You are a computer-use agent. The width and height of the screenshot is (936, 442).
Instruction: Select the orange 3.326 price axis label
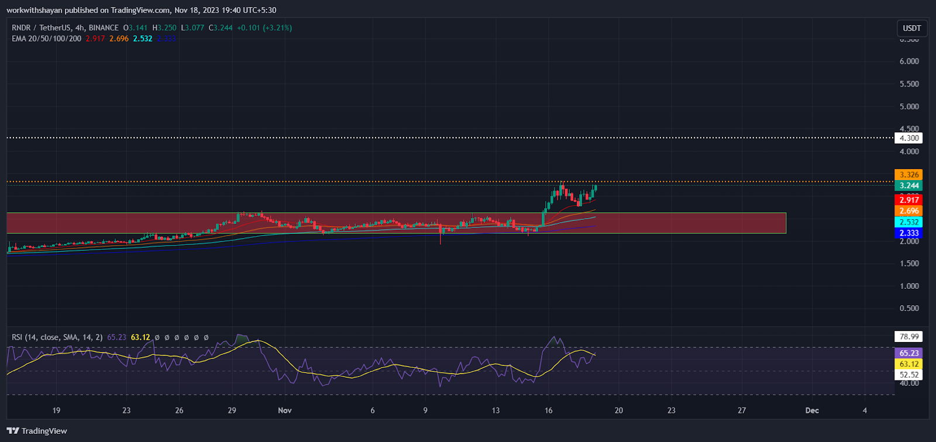click(x=909, y=175)
